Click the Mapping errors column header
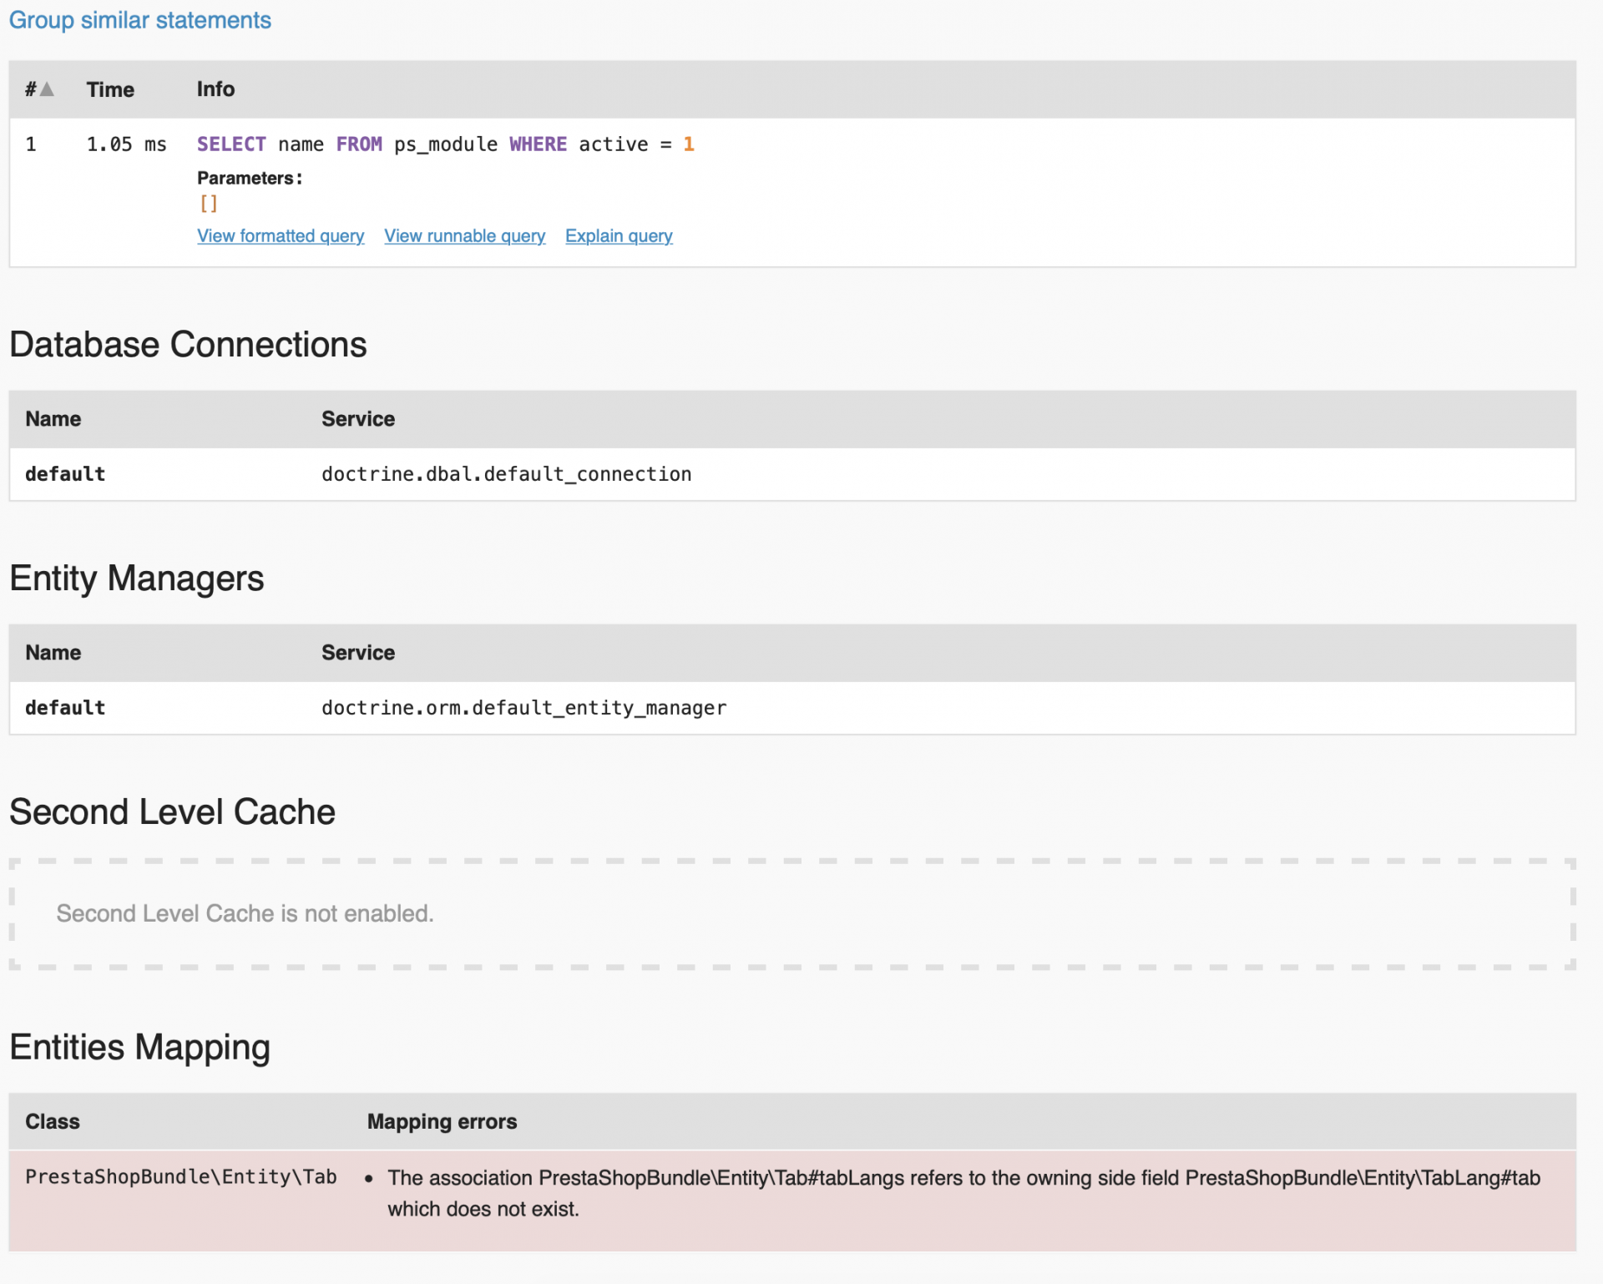 442,1122
